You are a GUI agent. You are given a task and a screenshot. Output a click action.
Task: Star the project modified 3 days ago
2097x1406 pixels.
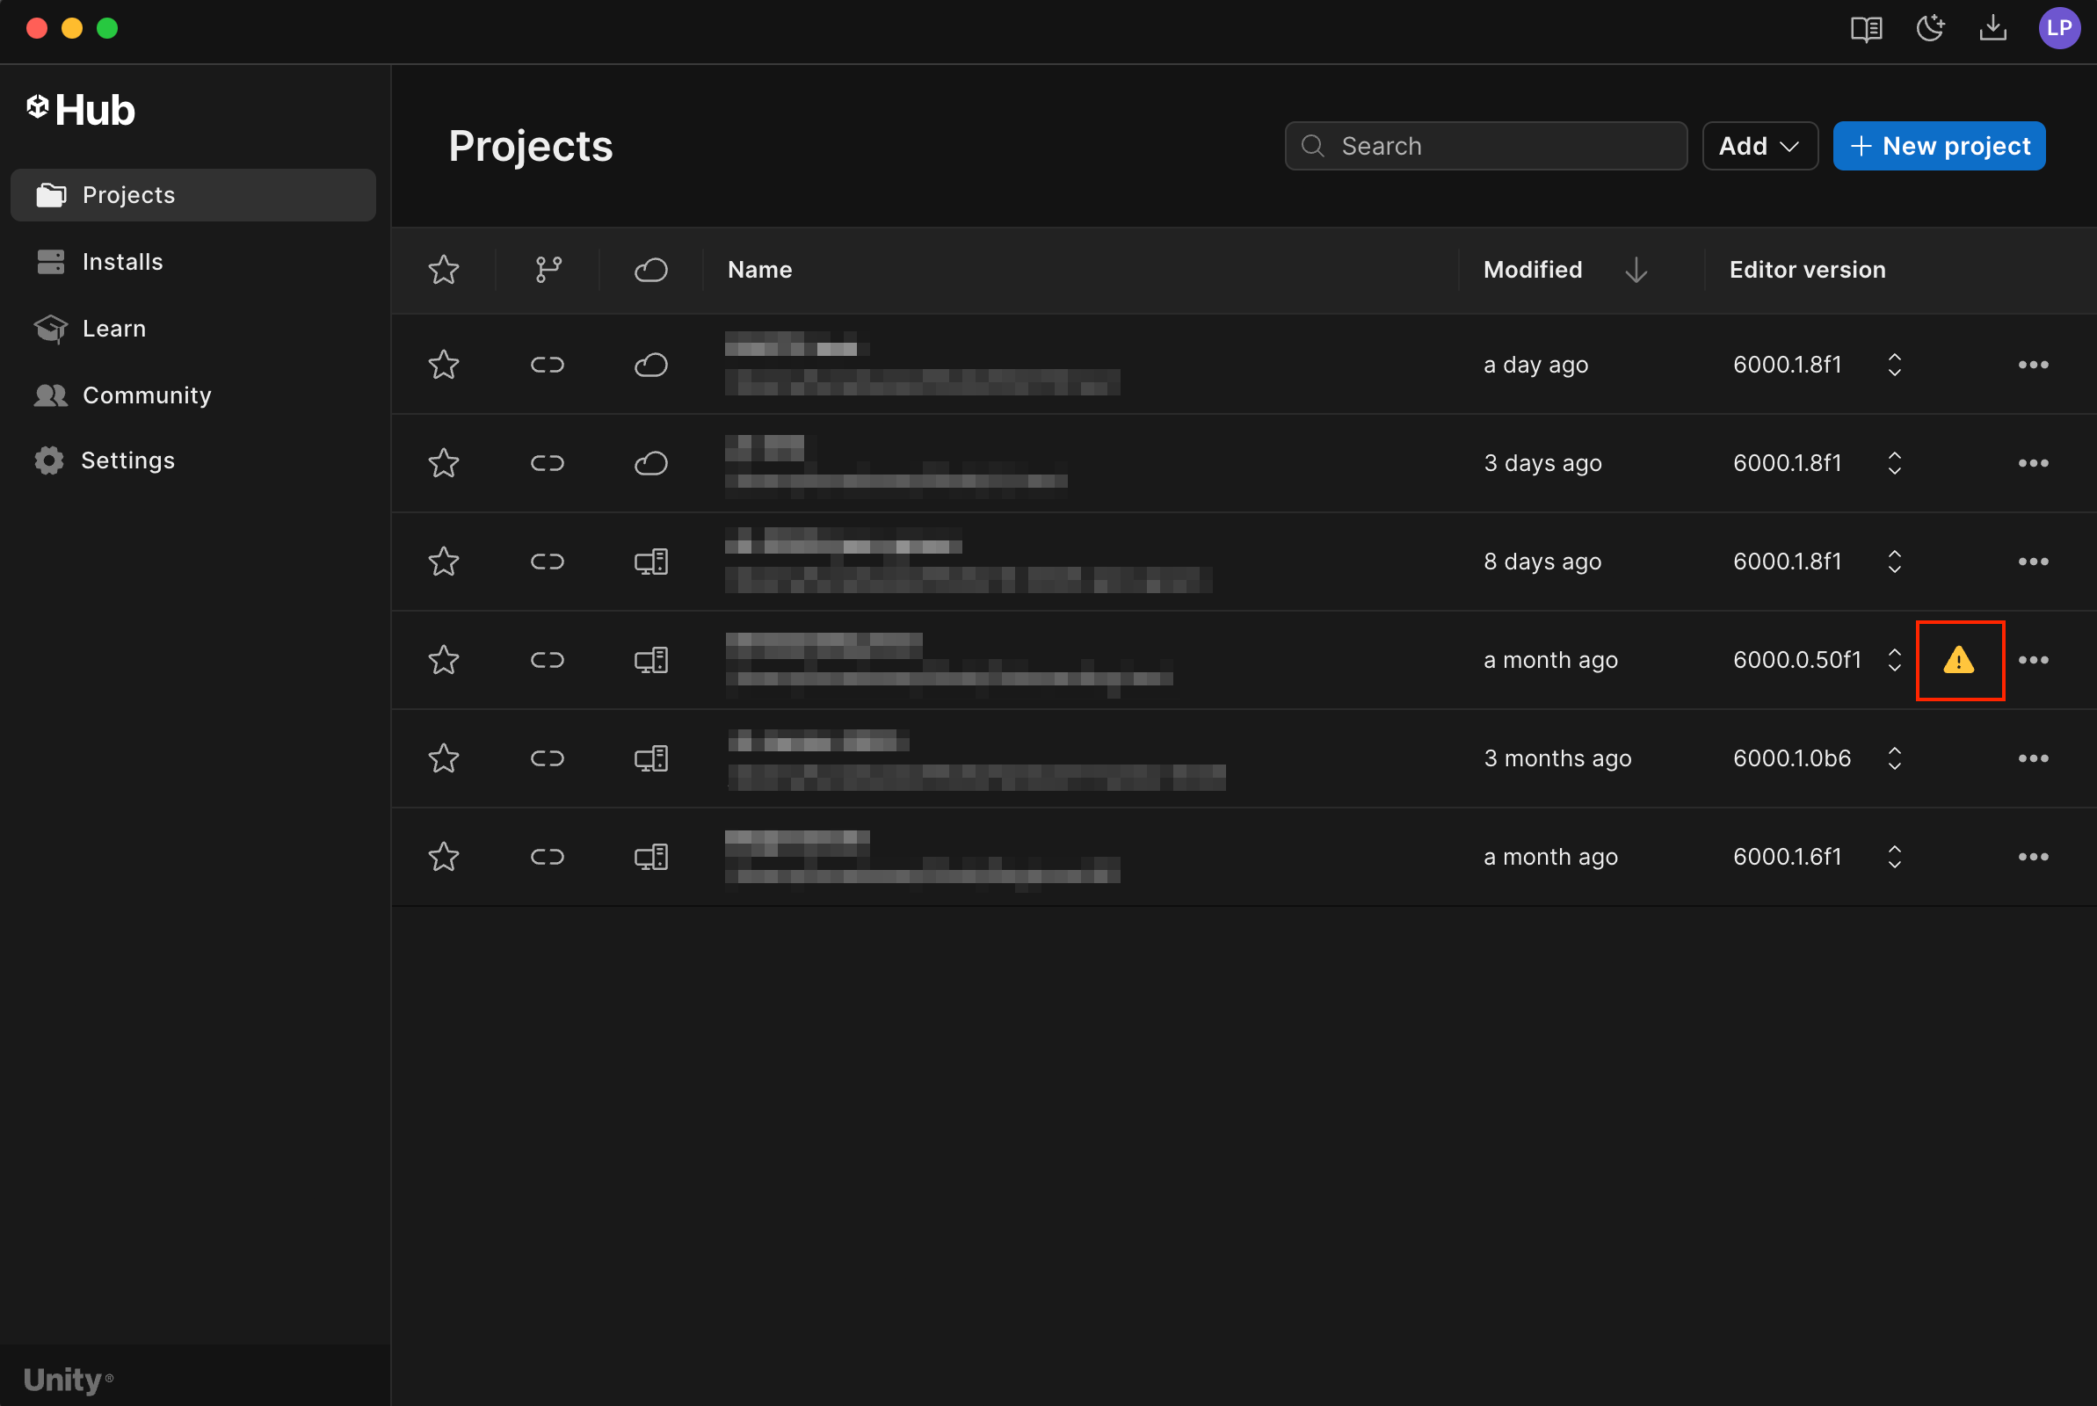click(444, 464)
